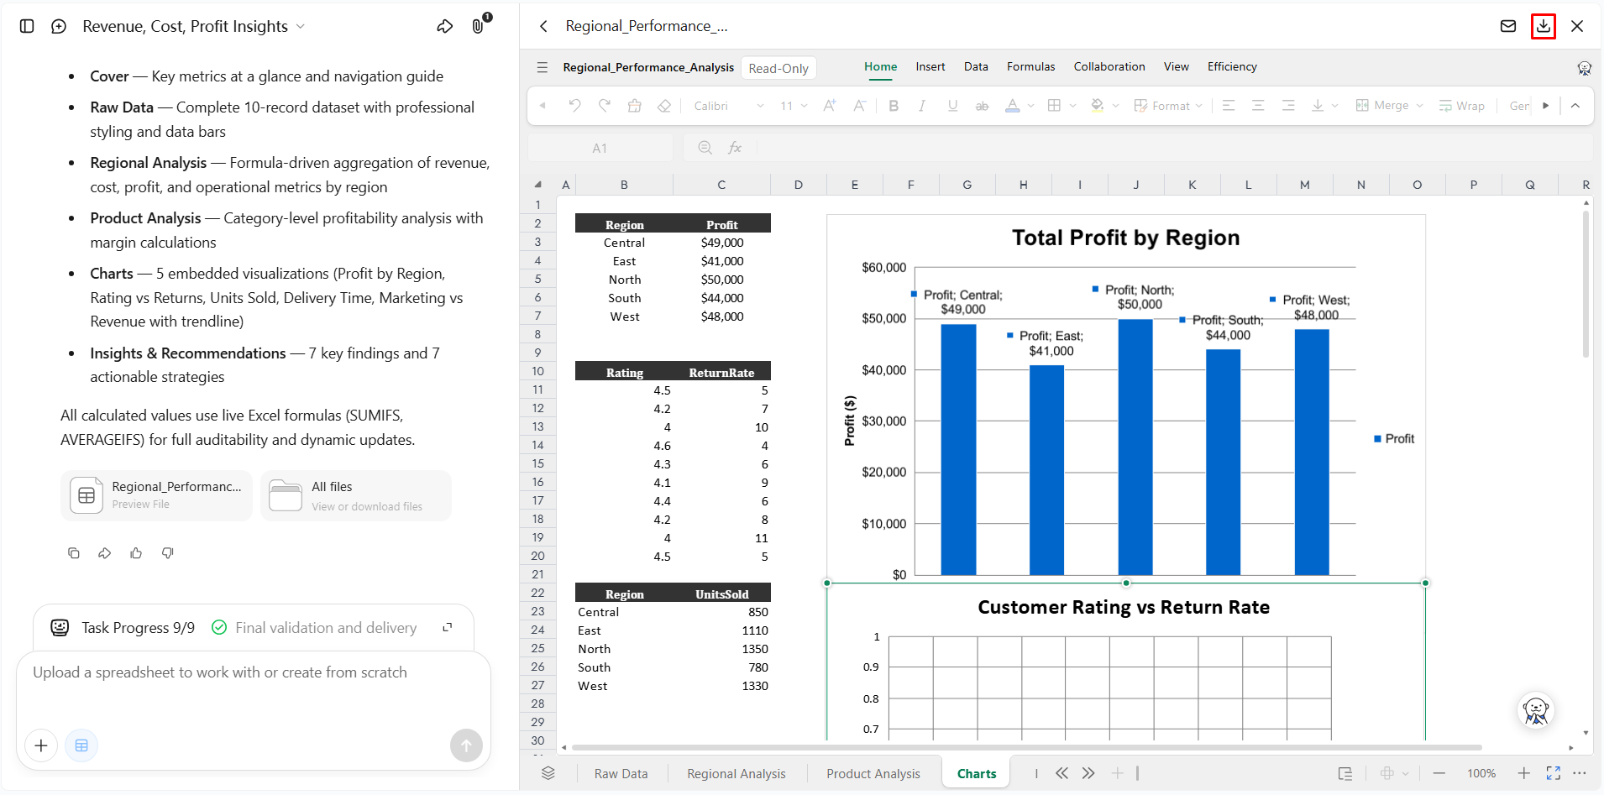Toggle spreadsheet mode button in input
The width and height of the screenshot is (1604, 795).
[81, 745]
